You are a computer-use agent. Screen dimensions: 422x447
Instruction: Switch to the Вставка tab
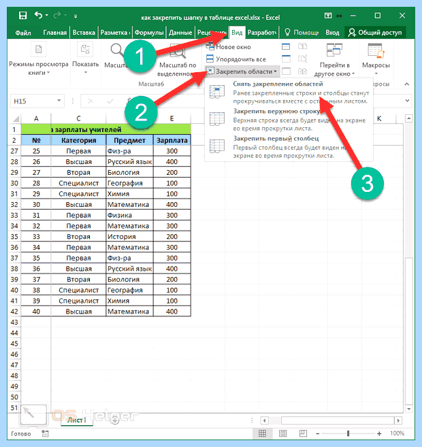click(x=84, y=33)
